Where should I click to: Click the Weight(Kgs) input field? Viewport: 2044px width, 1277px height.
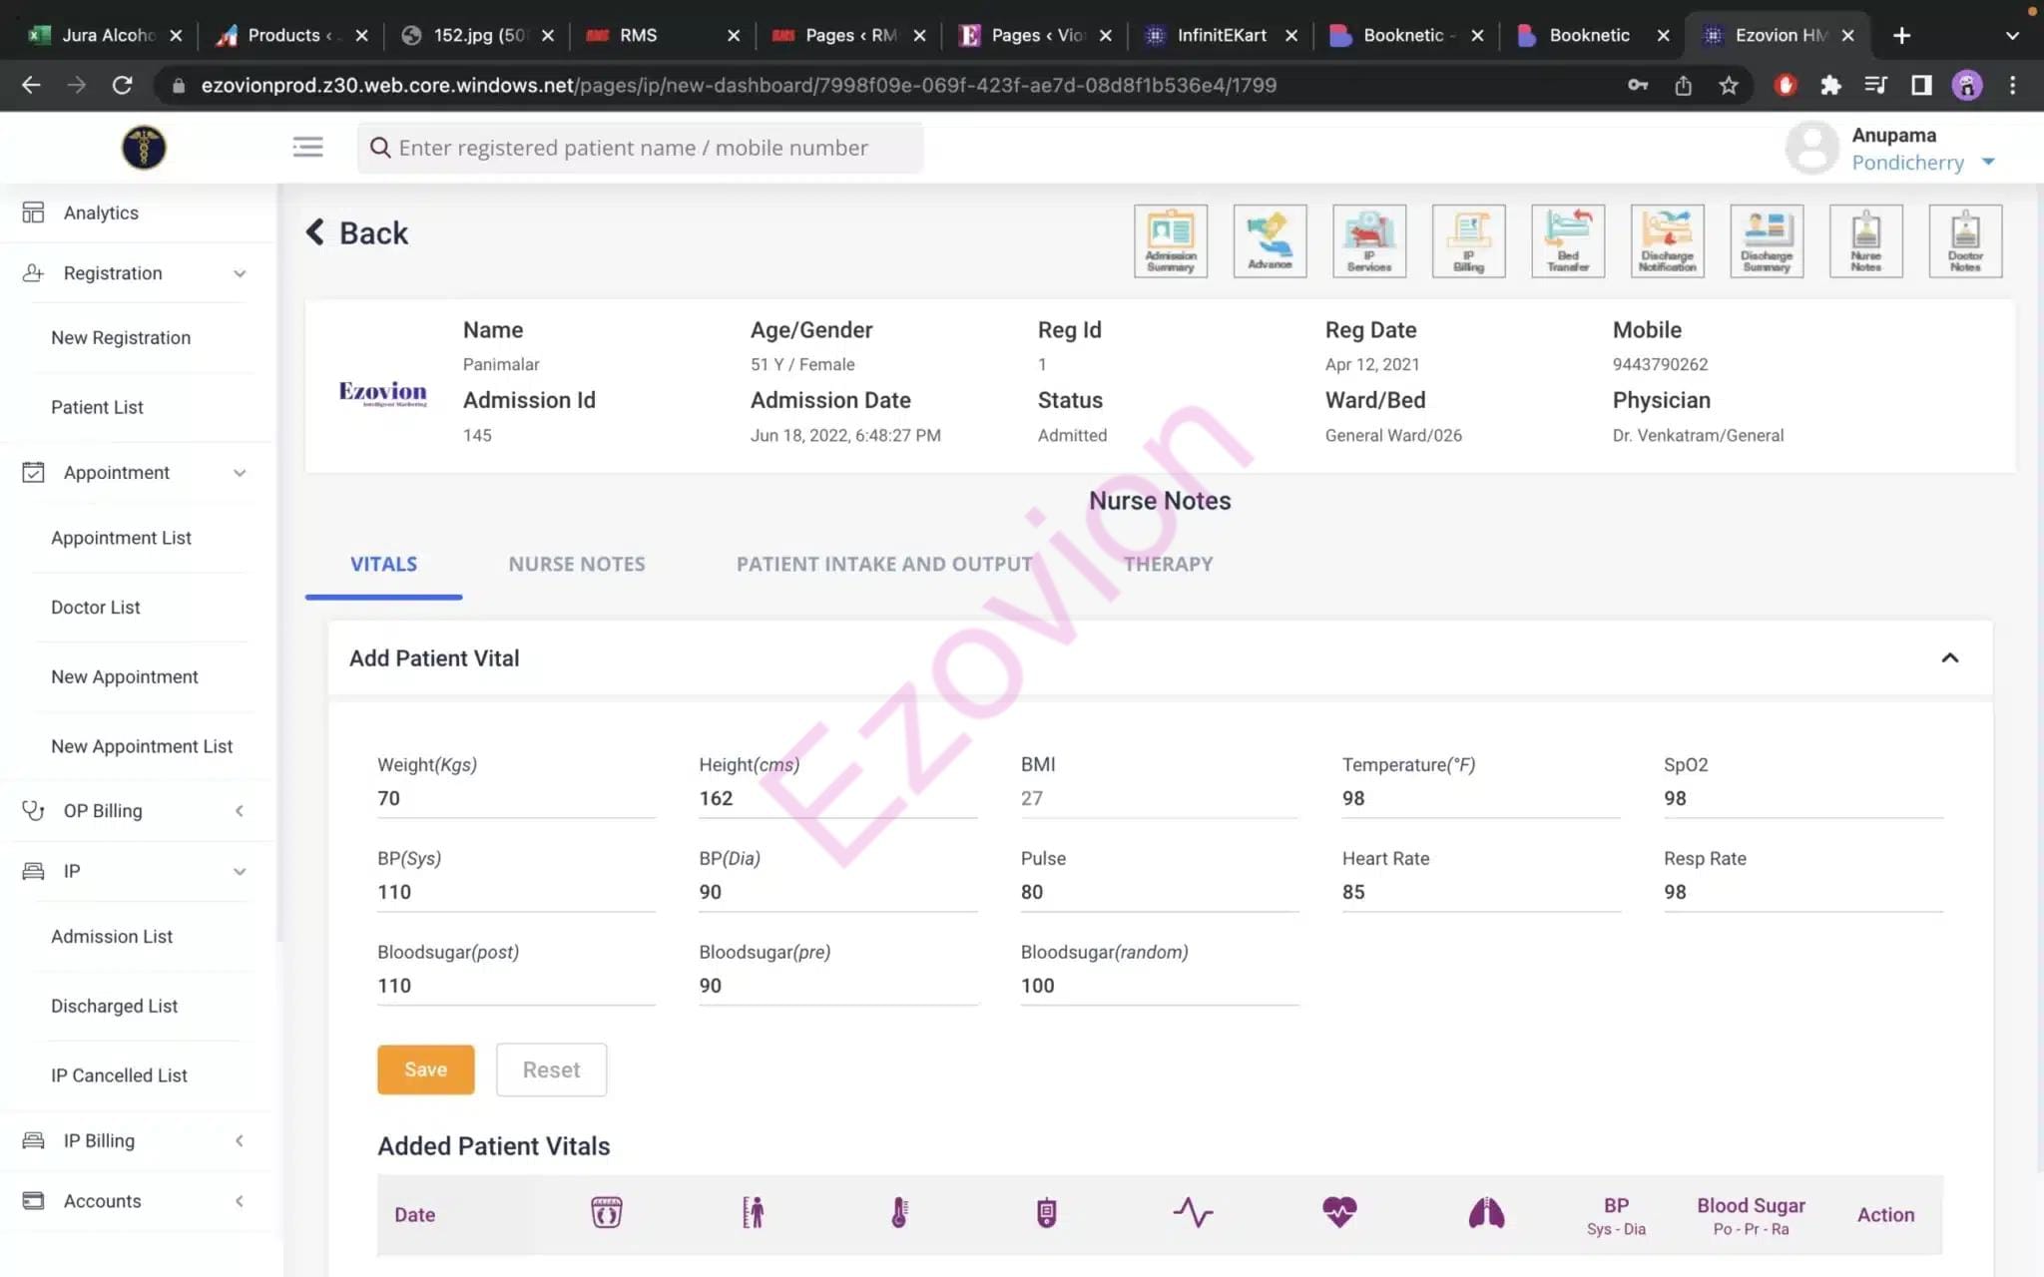tap(515, 798)
